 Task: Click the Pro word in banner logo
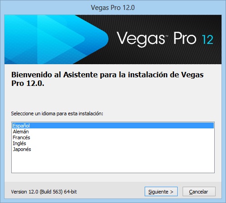coord(185,38)
